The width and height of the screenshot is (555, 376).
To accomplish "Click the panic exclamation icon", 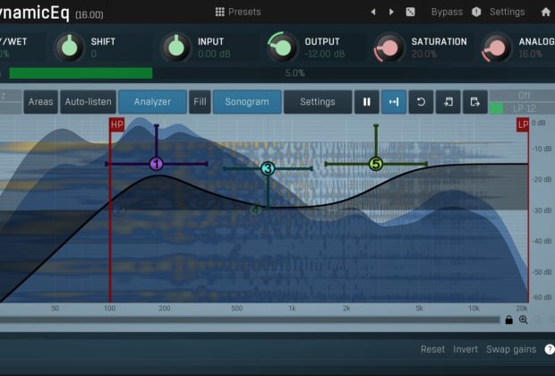I will pos(476,12).
